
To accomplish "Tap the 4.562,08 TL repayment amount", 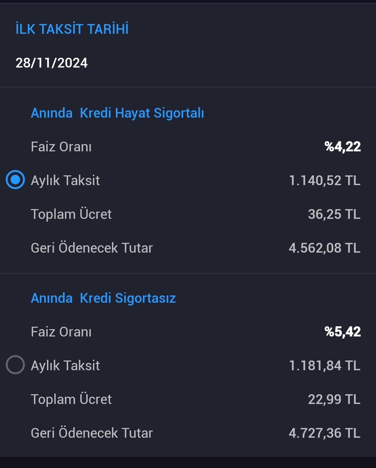I will 324,248.
